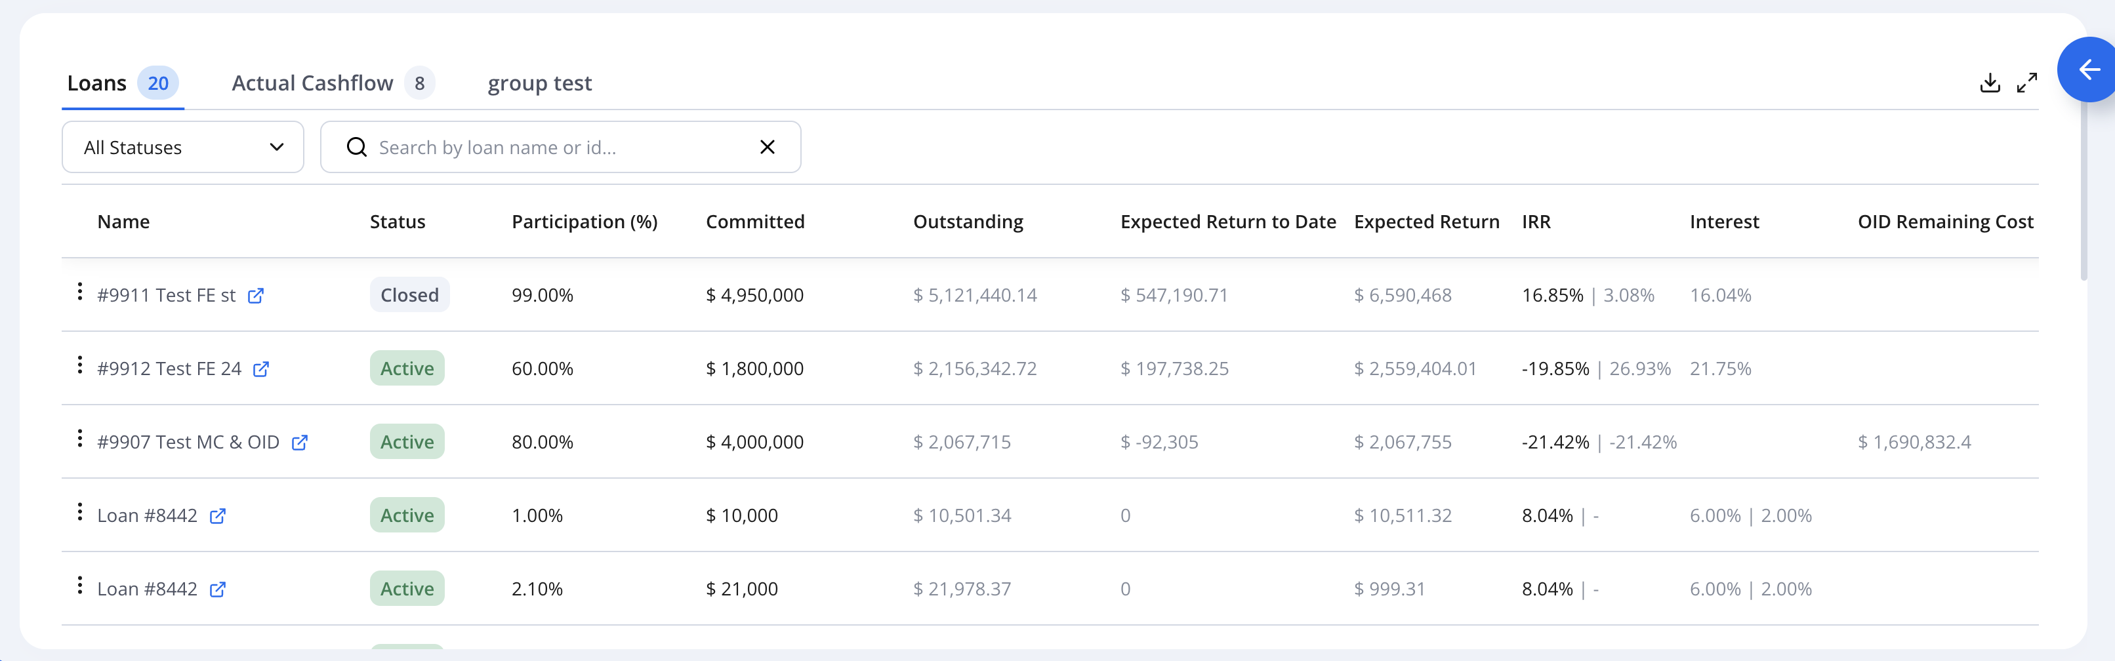Open the All Statuses dropdown
Screen dimensions: 2115x661
[183, 147]
